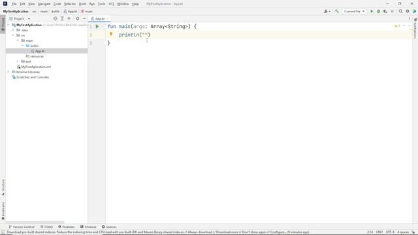Screen dimensions: 418x235
Task: Click the JetBrains Toolbox colorful icon
Action: pyautogui.click(x=414, y=12)
